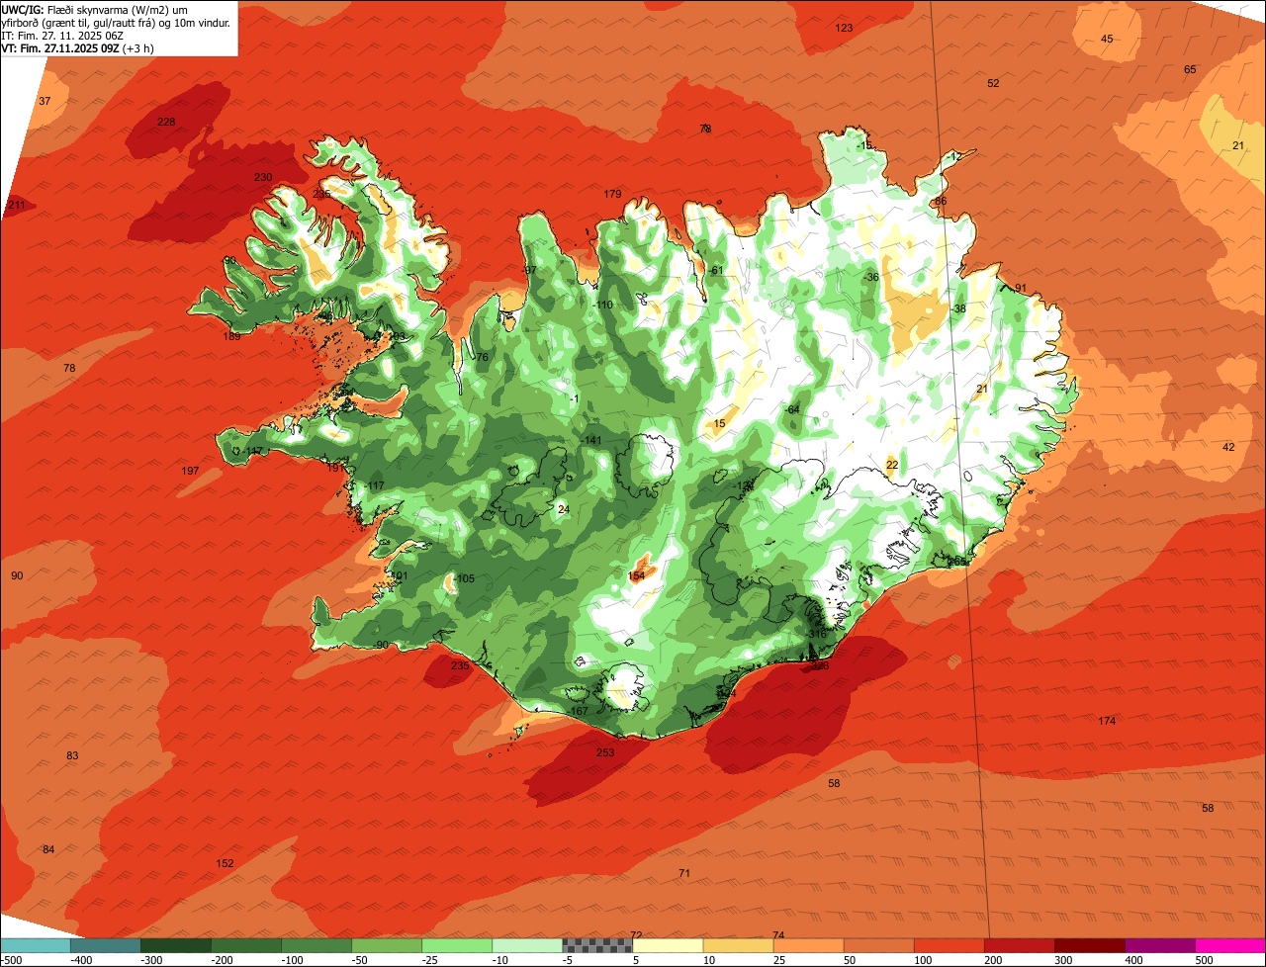Click the legend swatch between -400 and -300
The image size is (1266, 967).
[105, 945]
